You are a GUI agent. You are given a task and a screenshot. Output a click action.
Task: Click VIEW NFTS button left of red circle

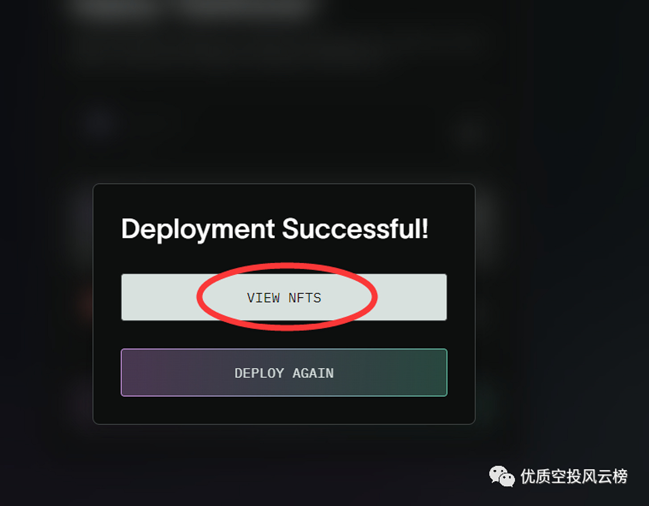(x=158, y=297)
